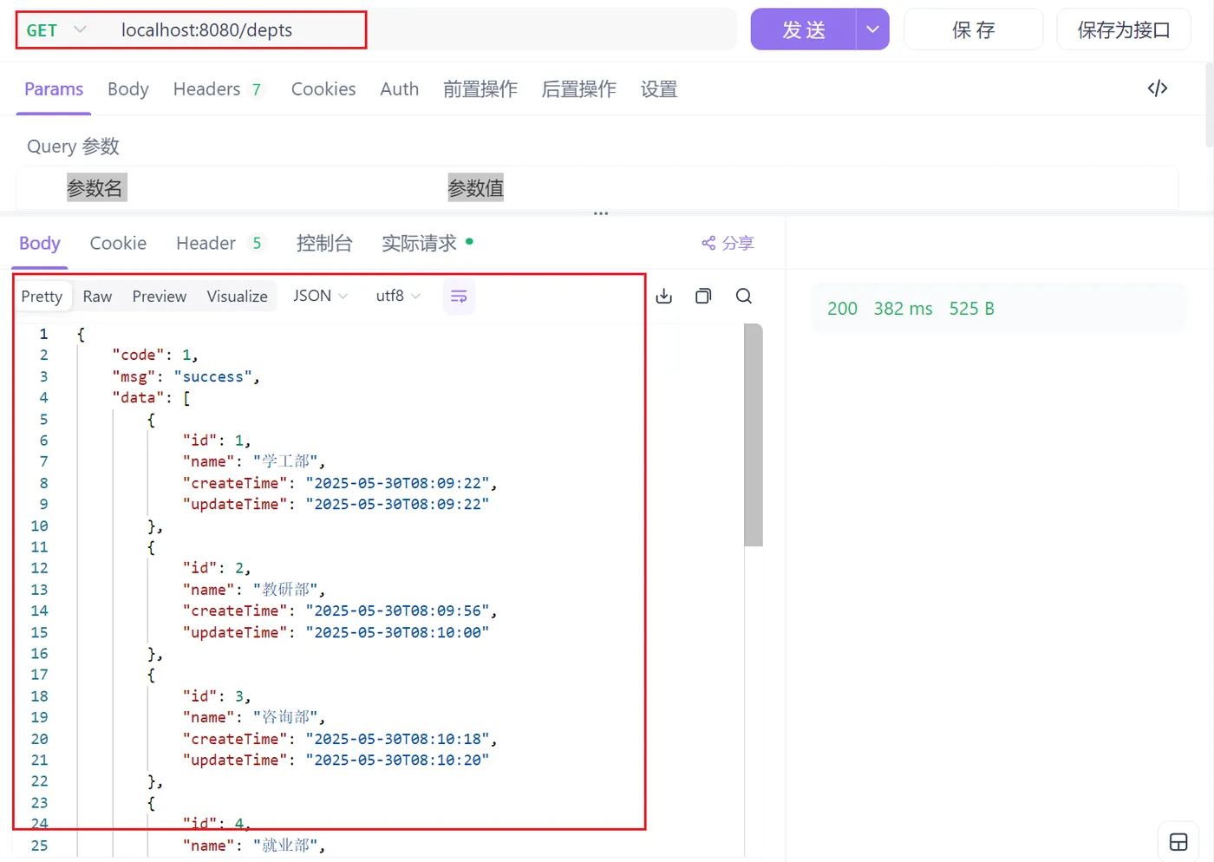Viewport: 1214px width, 862px height.
Task: Search within the response body
Action: [x=744, y=296]
